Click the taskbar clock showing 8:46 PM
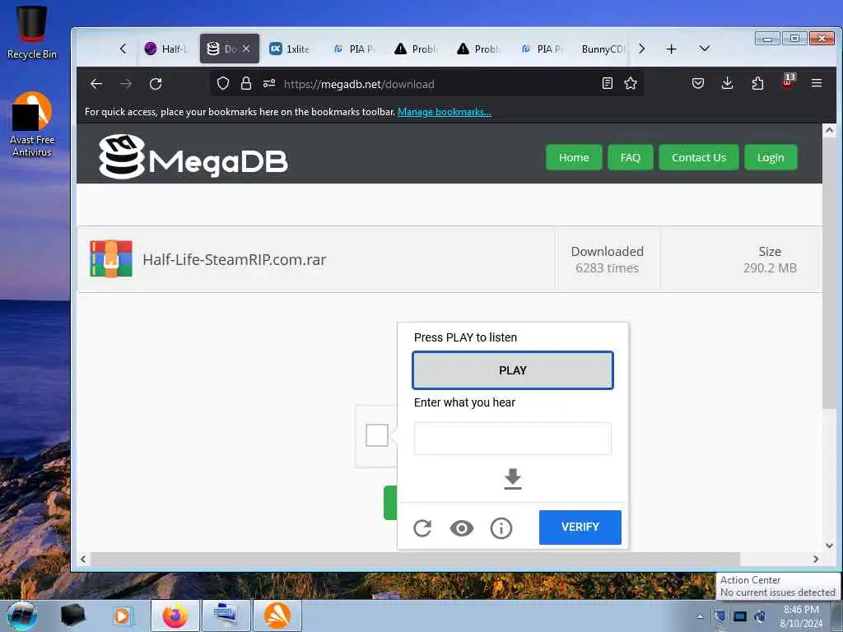Viewport: 843px width, 632px height. (801, 616)
